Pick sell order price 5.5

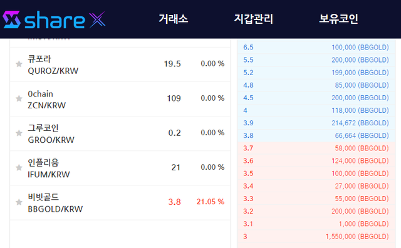click(248, 60)
